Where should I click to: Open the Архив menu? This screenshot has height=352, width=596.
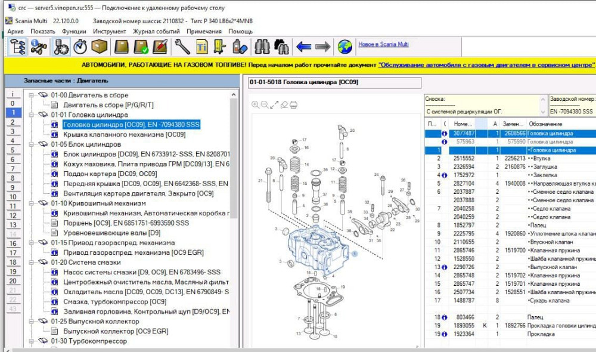point(15,32)
